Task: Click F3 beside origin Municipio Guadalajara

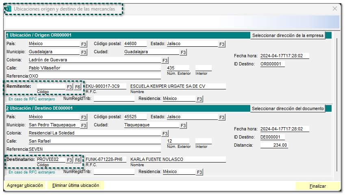Action: point(84,52)
